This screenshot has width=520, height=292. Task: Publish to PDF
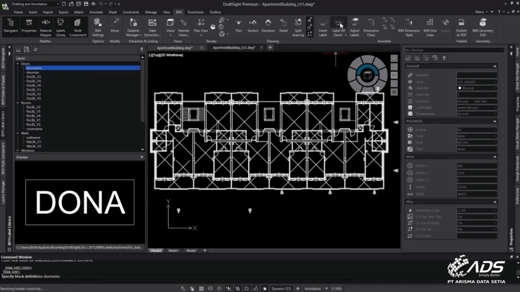point(461,27)
